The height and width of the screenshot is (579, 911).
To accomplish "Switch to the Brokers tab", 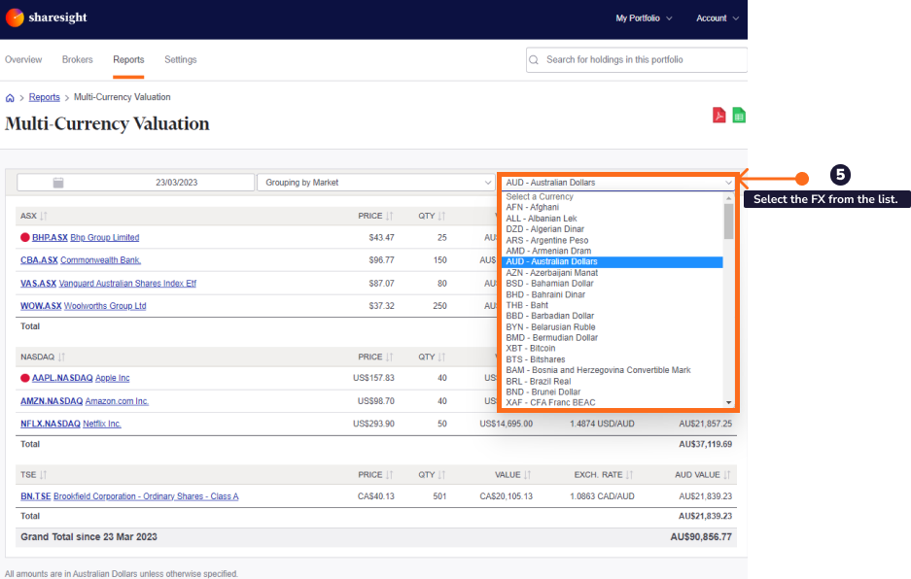I will [x=77, y=59].
